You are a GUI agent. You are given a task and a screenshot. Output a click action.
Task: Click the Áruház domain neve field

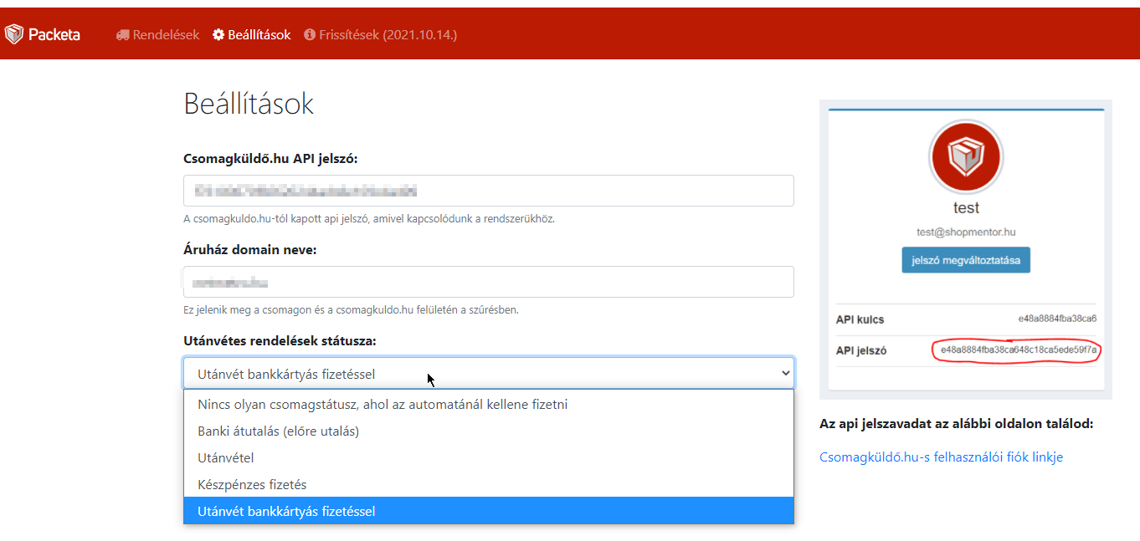pos(489,282)
